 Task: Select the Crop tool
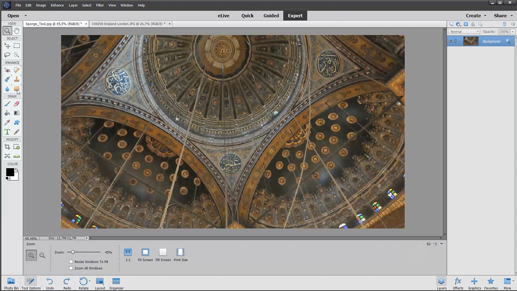coord(7,147)
